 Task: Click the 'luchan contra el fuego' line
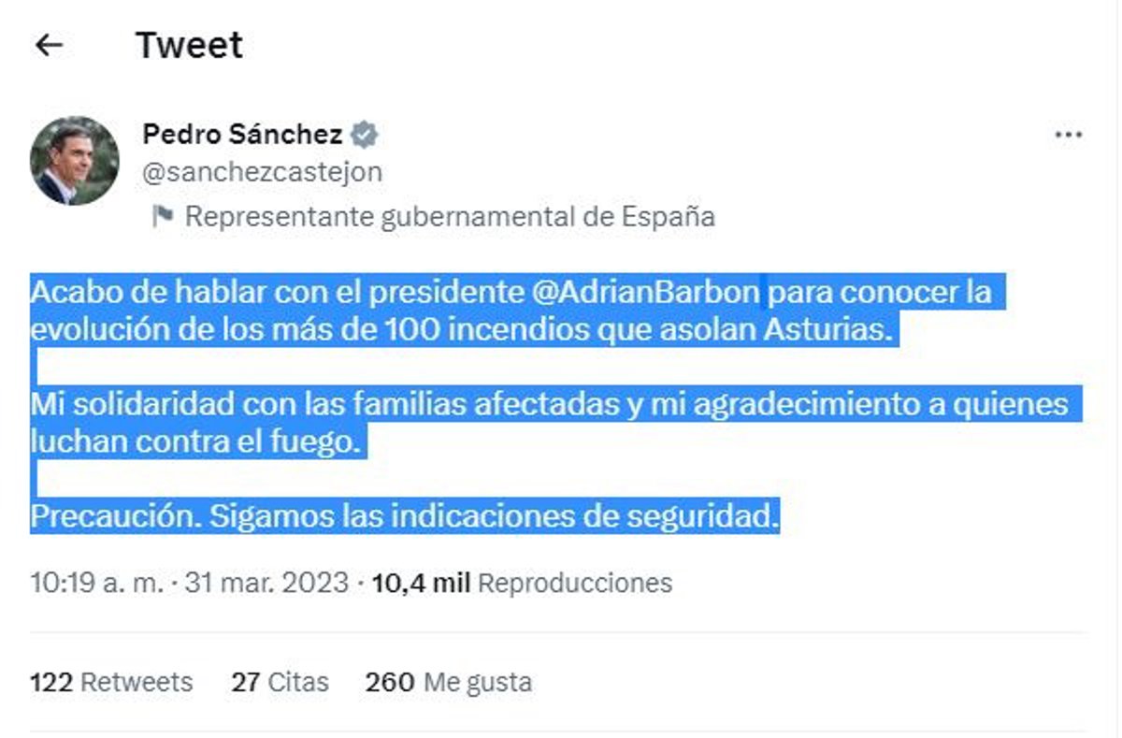pos(194,441)
